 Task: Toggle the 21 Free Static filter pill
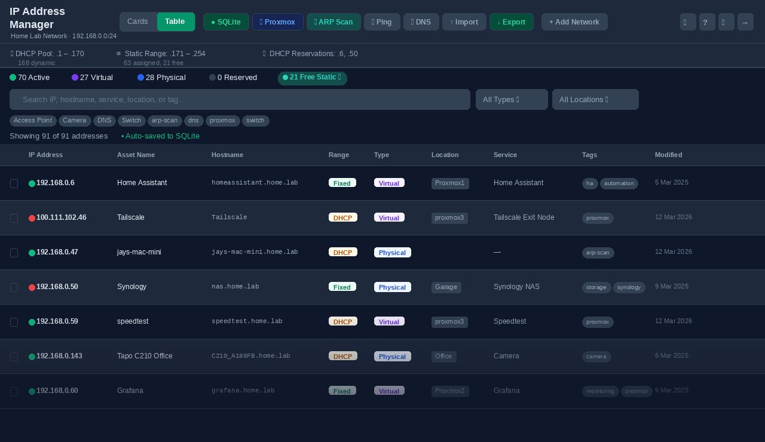pos(312,78)
